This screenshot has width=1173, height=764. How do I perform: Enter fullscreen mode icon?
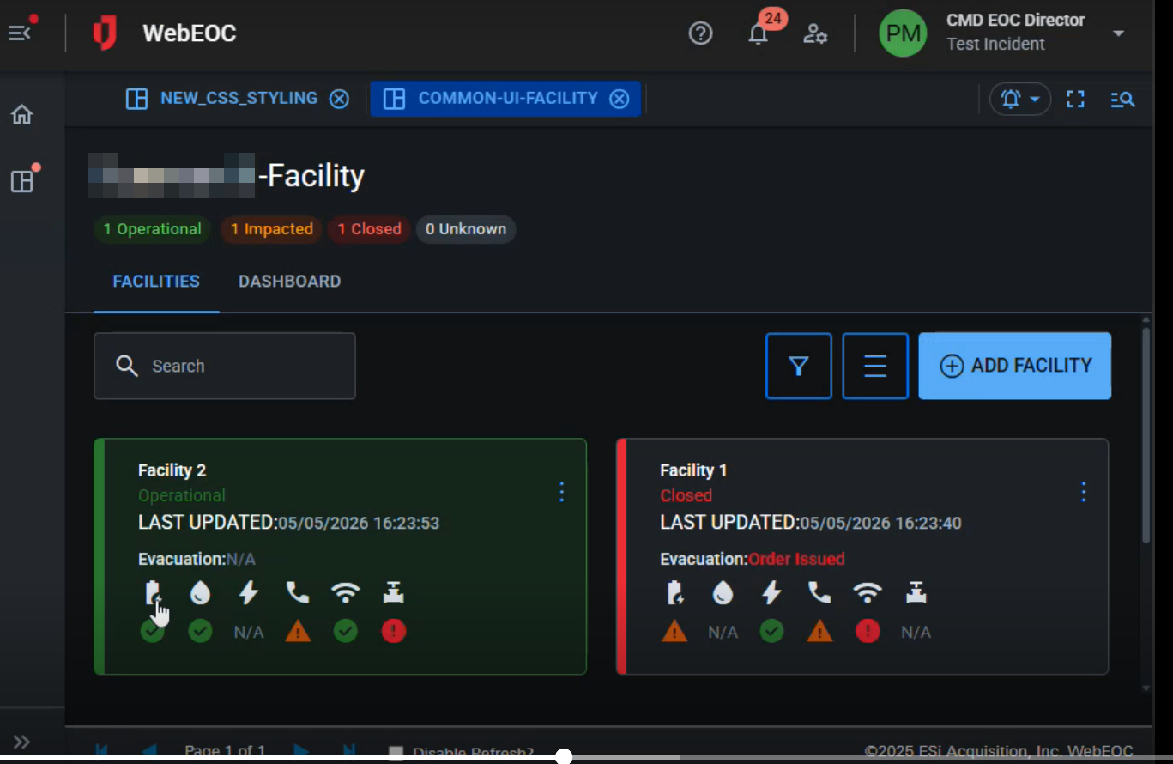pos(1076,99)
